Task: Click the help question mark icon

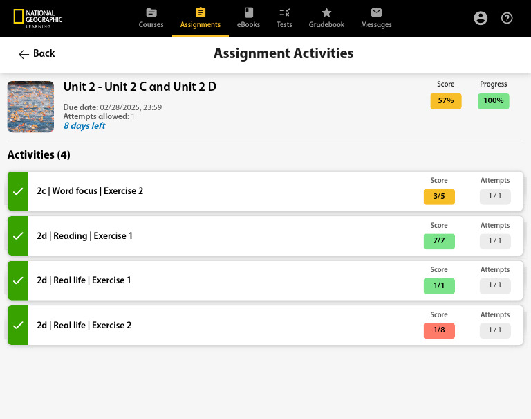Action: (507, 18)
